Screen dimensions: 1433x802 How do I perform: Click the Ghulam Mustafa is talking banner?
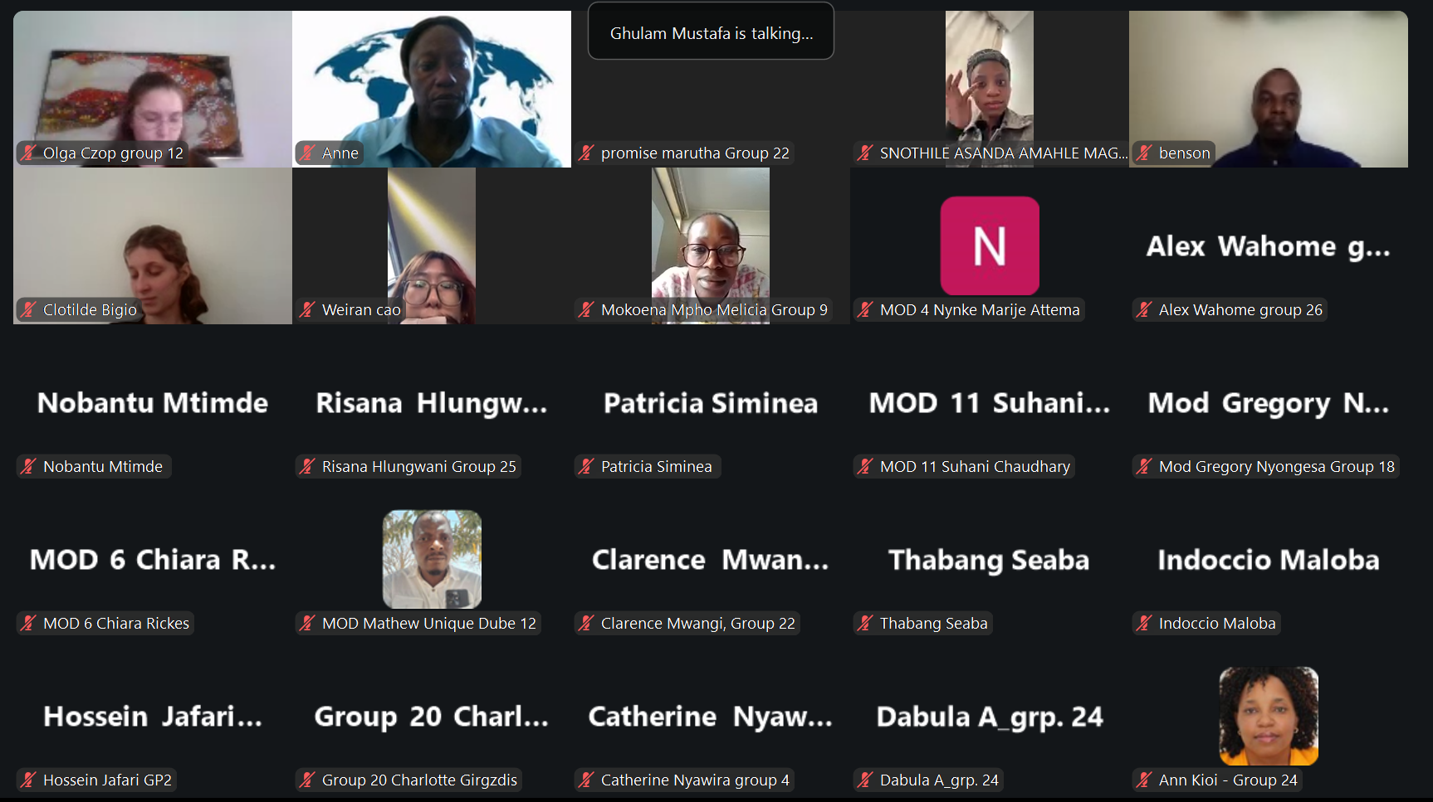pyautogui.click(x=711, y=32)
